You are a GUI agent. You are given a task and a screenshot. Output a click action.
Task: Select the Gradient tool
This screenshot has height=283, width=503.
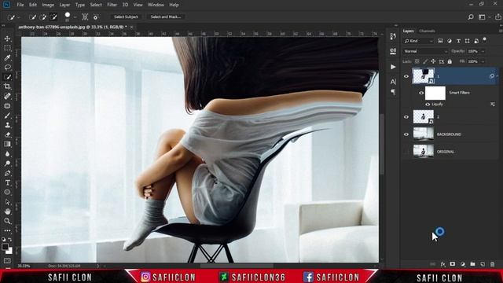point(7,144)
